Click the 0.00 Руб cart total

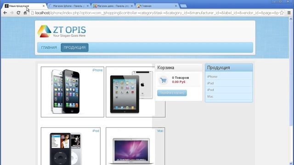(179, 82)
